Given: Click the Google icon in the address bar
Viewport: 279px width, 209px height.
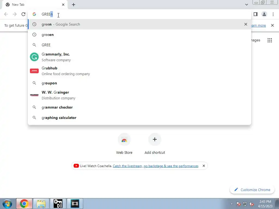Looking at the screenshot, I should [x=34, y=14].
